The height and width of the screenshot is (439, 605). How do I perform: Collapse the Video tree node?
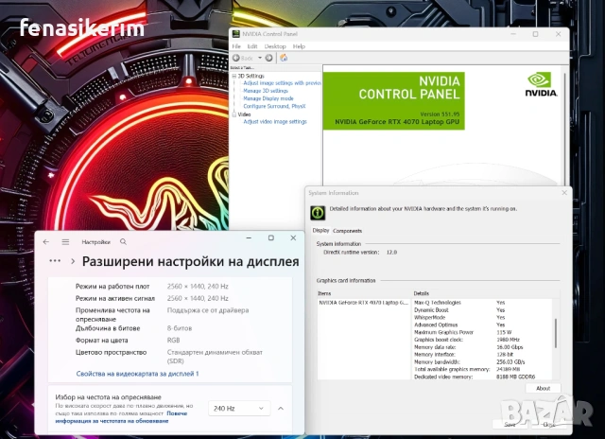pos(233,114)
